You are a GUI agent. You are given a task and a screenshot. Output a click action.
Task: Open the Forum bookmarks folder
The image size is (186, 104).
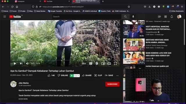(x=13, y=11)
